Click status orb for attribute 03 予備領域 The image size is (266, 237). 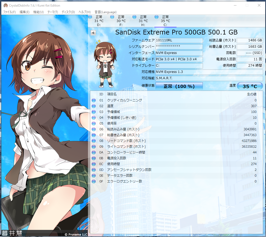coord(94,112)
